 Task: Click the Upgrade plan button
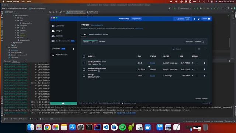coord(136,19)
